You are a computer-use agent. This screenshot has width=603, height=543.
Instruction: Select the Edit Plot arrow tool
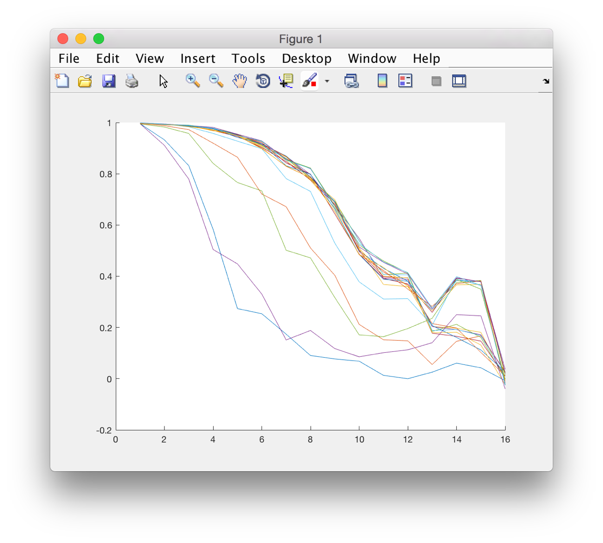pyautogui.click(x=164, y=81)
